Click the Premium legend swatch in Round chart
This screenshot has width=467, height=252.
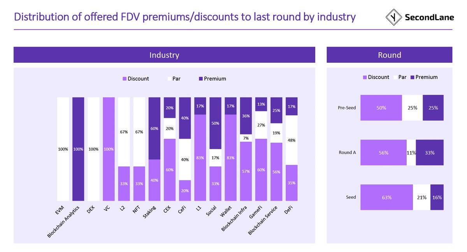pos(412,77)
